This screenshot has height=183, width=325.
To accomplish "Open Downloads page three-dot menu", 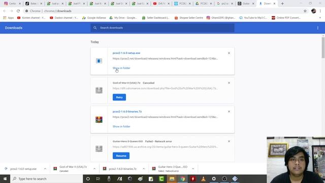I will click(317, 28).
